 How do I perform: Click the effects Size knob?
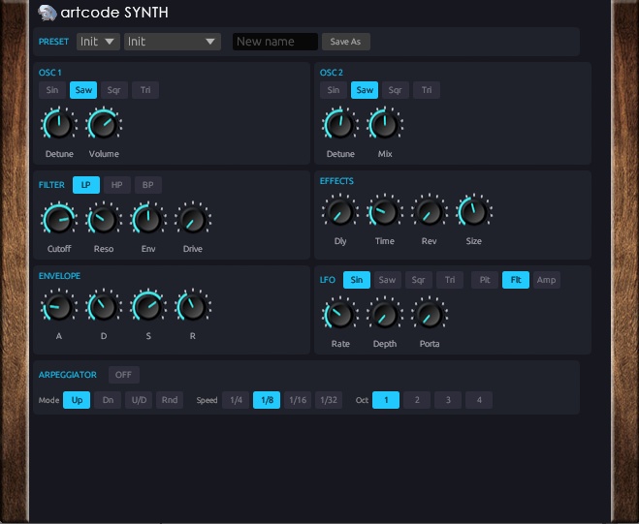tap(474, 212)
